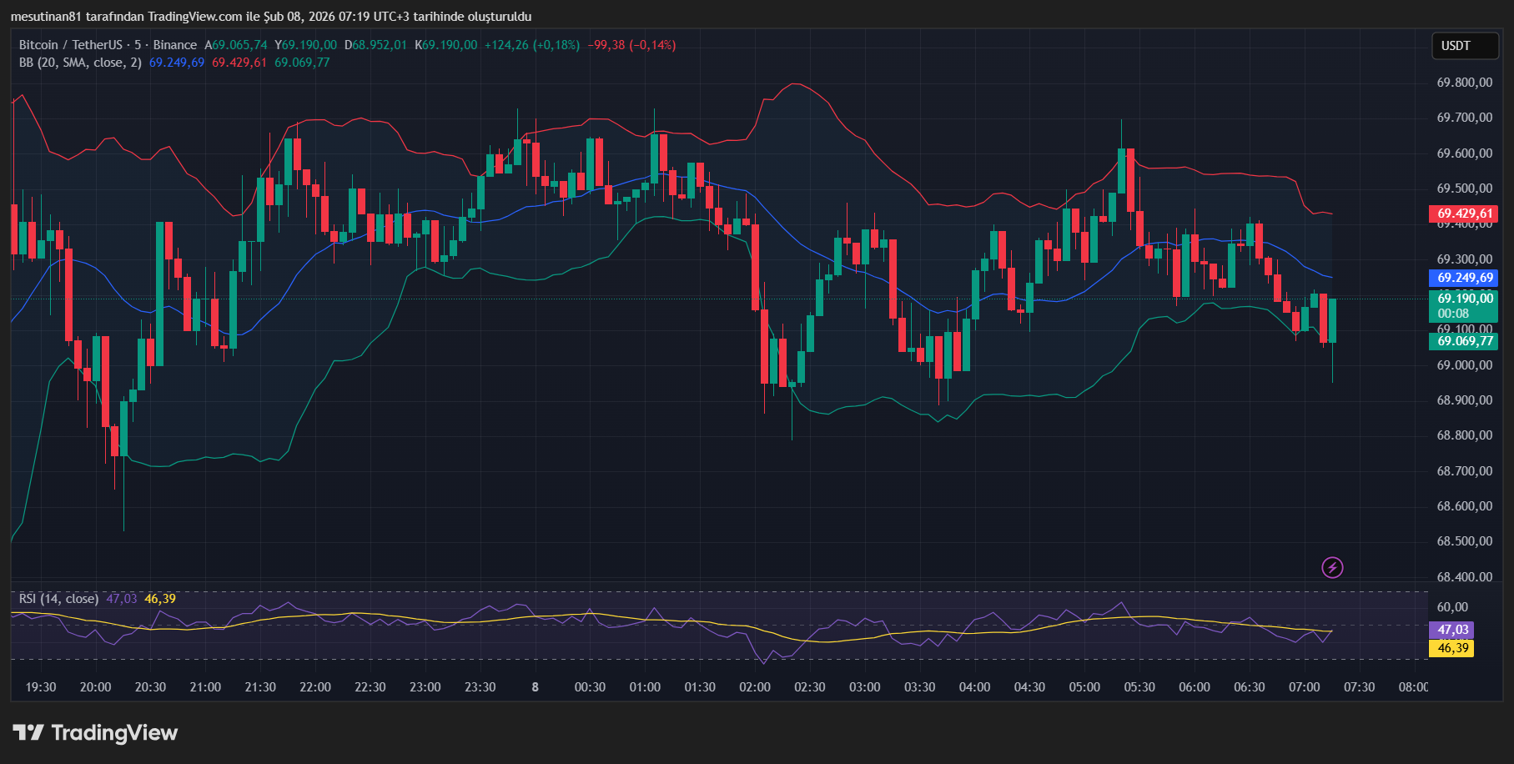Select the Bitcoin / TetherUS symbol title
This screenshot has width=1514, height=764.
pos(71,45)
